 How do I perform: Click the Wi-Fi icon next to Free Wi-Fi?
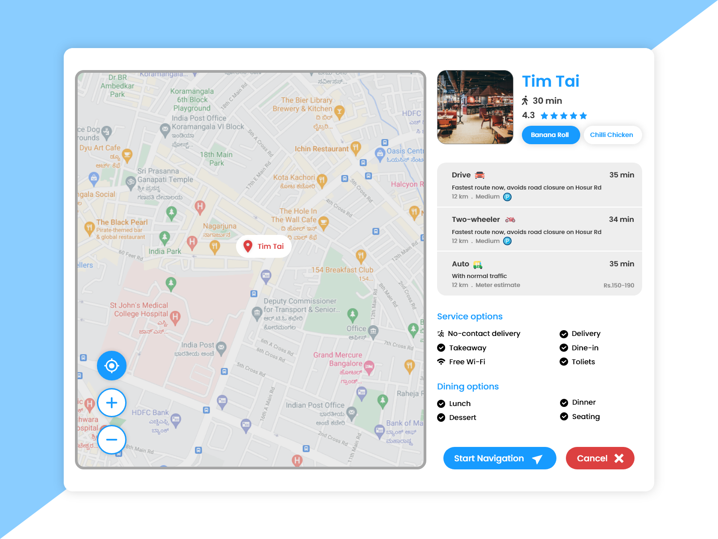440,361
